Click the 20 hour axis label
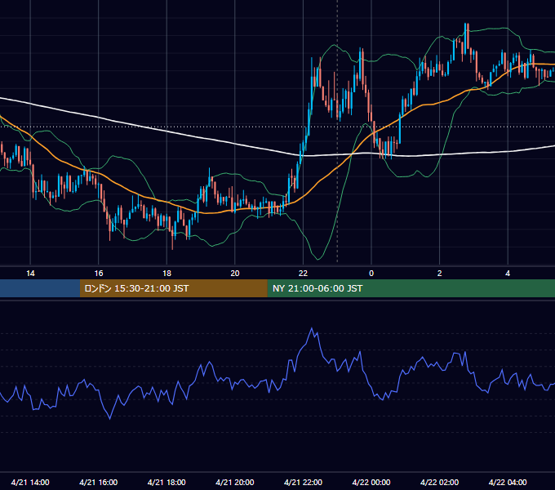555x490 pixels. (235, 274)
